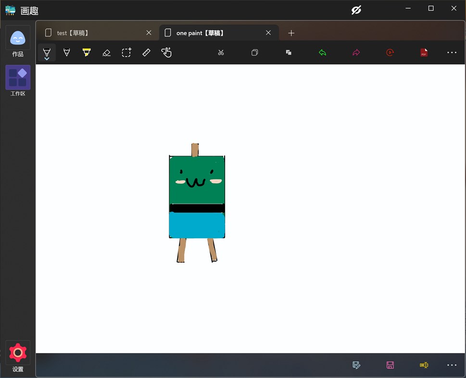Export the drawing as PDF
The height and width of the screenshot is (378, 466).
424,52
